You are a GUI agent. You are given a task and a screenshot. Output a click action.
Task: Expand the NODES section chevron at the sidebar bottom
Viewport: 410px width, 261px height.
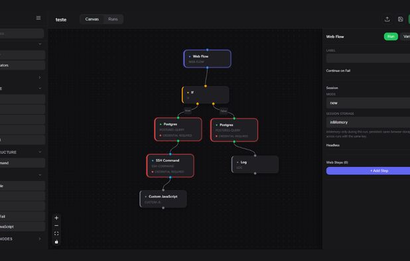(x=40, y=239)
